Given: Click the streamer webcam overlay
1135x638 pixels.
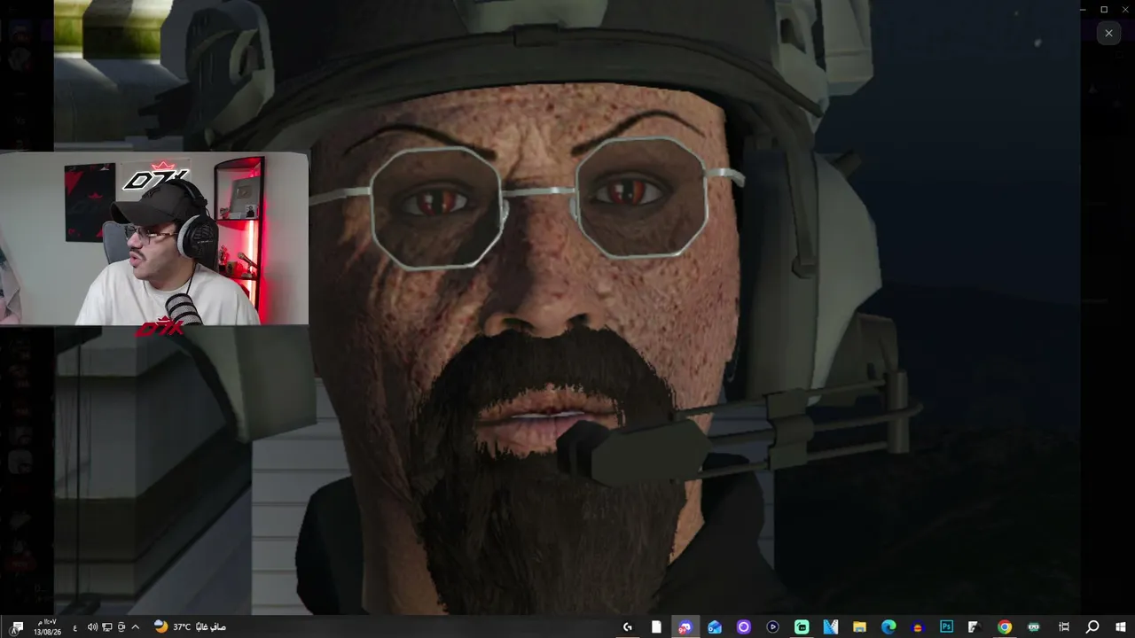Looking at the screenshot, I should [154, 239].
